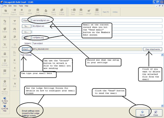
Task: Launch Query Maker from the toolbar
Action: tap(22, 12)
